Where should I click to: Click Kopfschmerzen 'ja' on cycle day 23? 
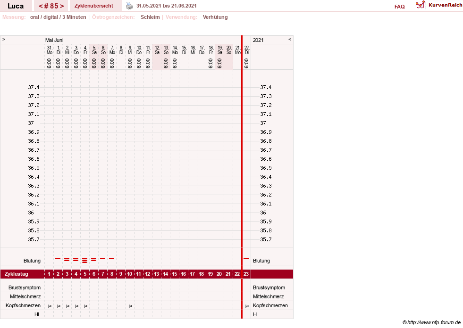pyautogui.click(x=247, y=306)
